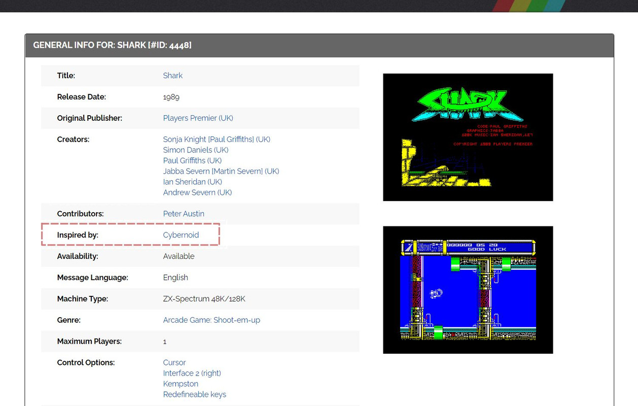Select the Original Publisher: label
Screen dimensions: 638x406
(x=89, y=118)
